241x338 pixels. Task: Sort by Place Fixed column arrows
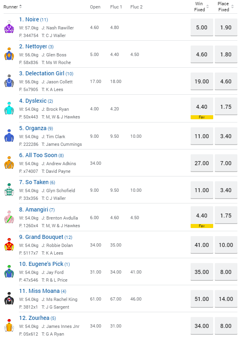pyautogui.click(x=233, y=7)
